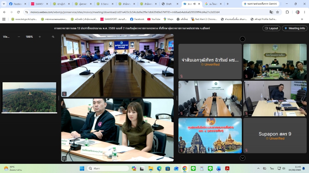This screenshot has height=173, width=309.
Task: Click the Windows taskbar search box
Action: (x=108, y=168)
